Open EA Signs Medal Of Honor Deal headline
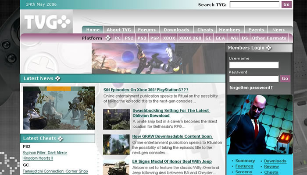Screen dimensions: 307x175 click(x=172, y=161)
